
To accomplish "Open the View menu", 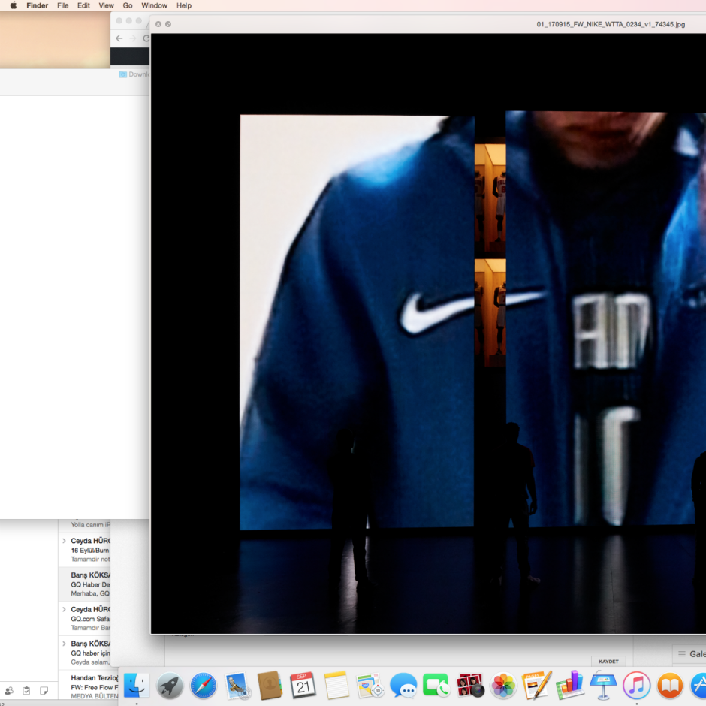I will [x=107, y=5].
